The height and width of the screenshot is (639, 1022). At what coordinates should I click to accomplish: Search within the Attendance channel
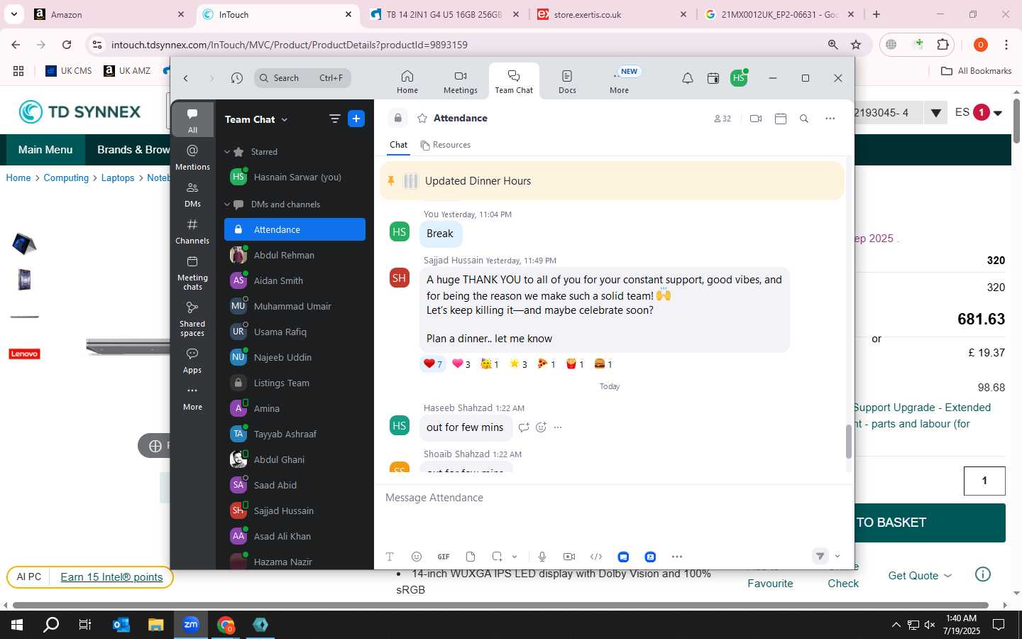[x=804, y=119]
